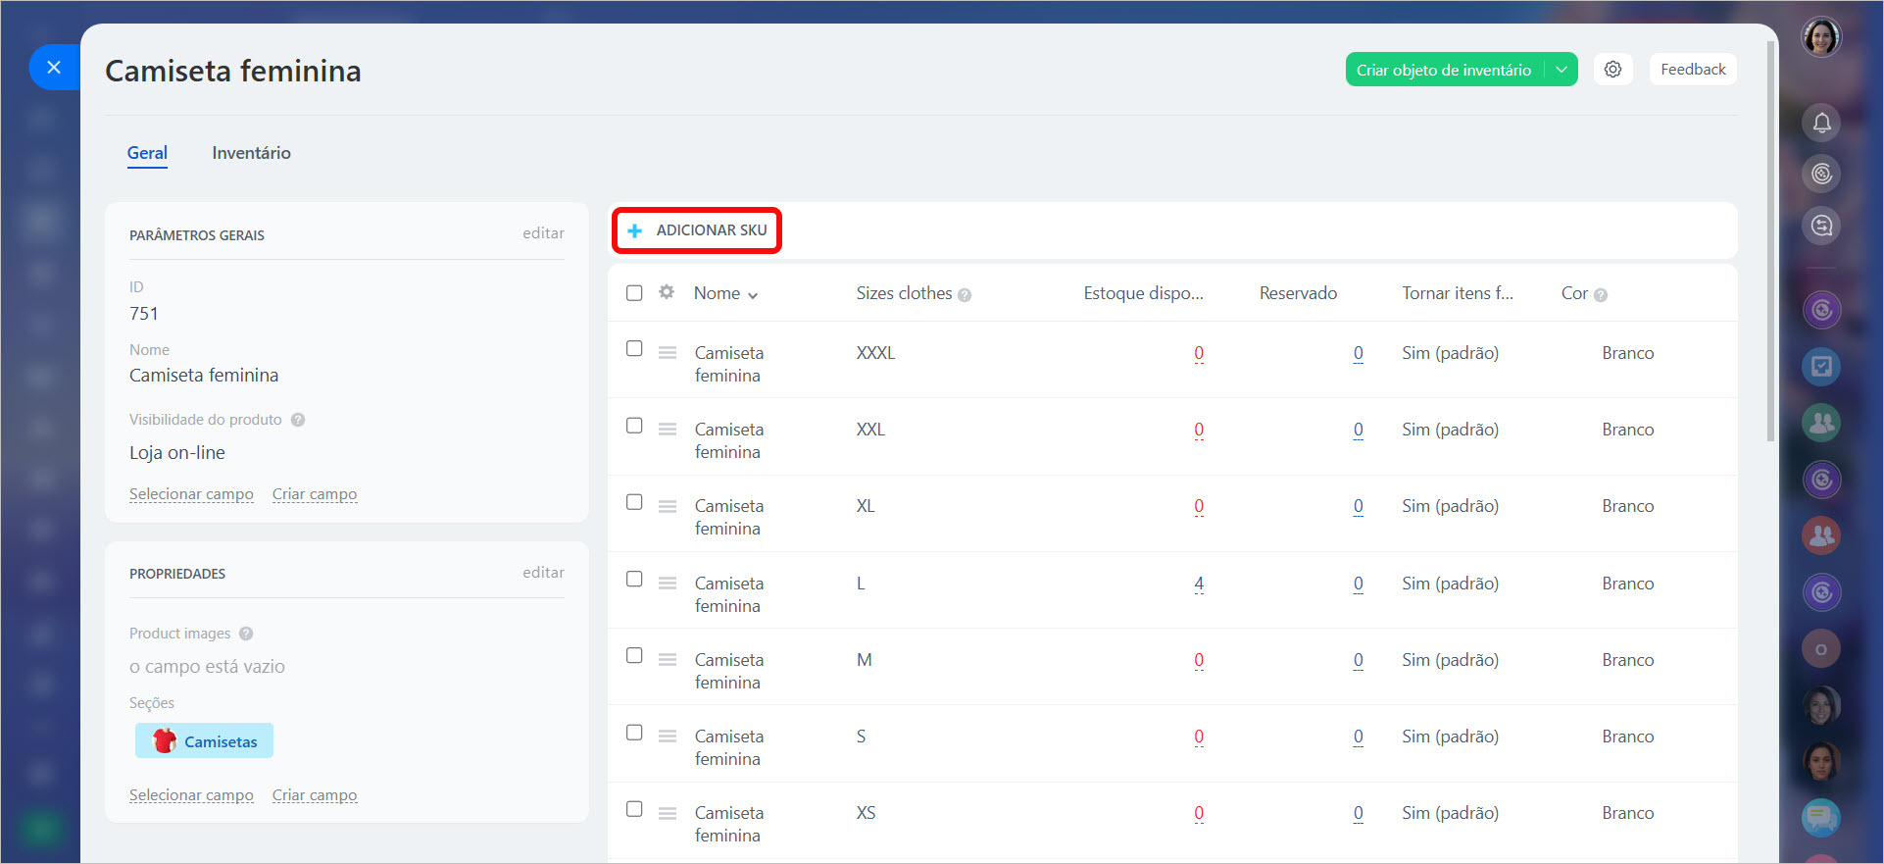Click the table settings gear in header row
This screenshot has width=1884, height=864.
667,292
